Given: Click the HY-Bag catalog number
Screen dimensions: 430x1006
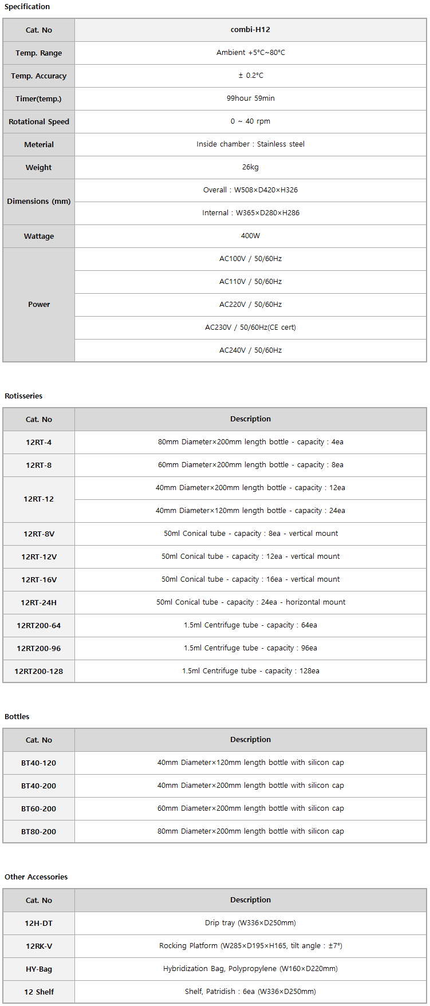Looking at the screenshot, I should coord(39,969).
